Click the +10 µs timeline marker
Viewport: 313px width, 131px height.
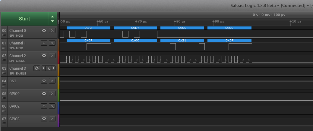pyautogui.click(x=296, y=21)
